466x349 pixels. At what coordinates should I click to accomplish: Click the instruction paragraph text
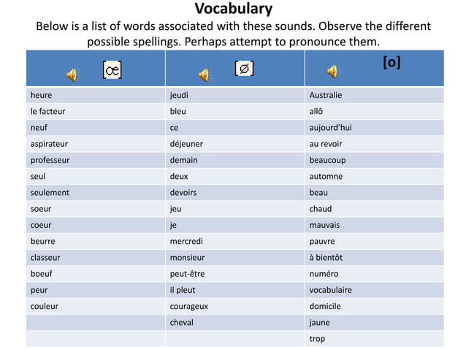tap(233, 34)
